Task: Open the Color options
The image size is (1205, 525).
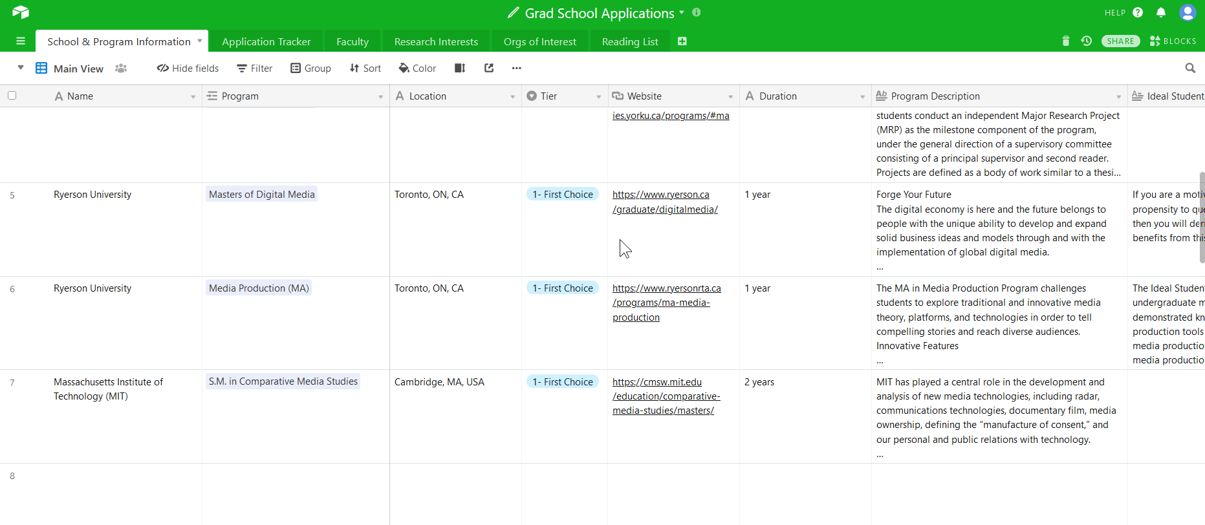Action: (417, 68)
